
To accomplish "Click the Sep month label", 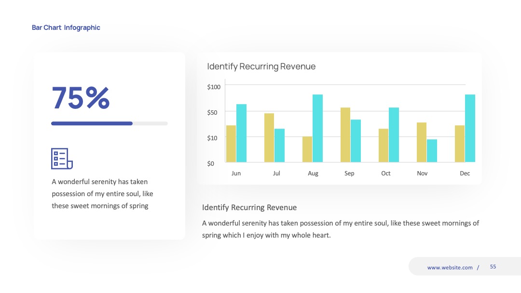I will (x=349, y=173).
